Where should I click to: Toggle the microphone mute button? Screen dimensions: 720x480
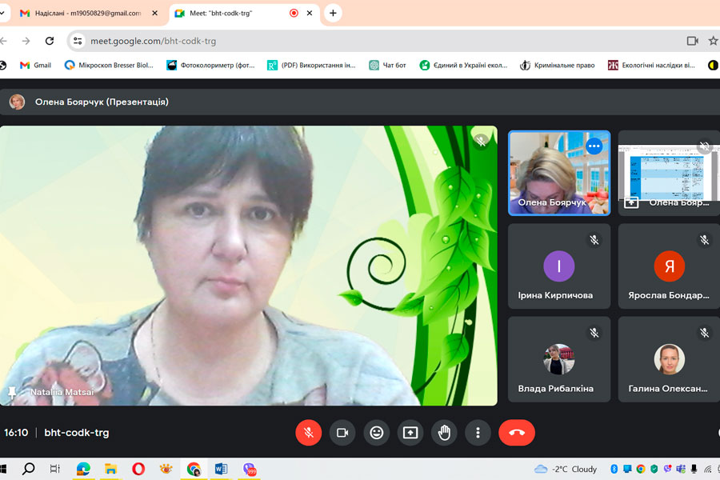tap(308, 433)
